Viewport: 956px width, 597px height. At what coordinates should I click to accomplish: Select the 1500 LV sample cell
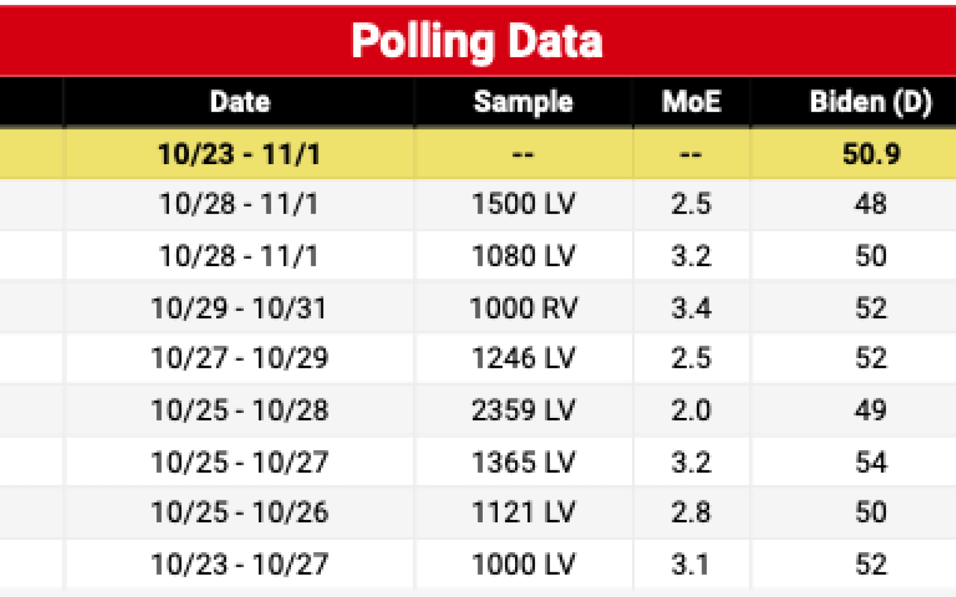pos(523,204)
